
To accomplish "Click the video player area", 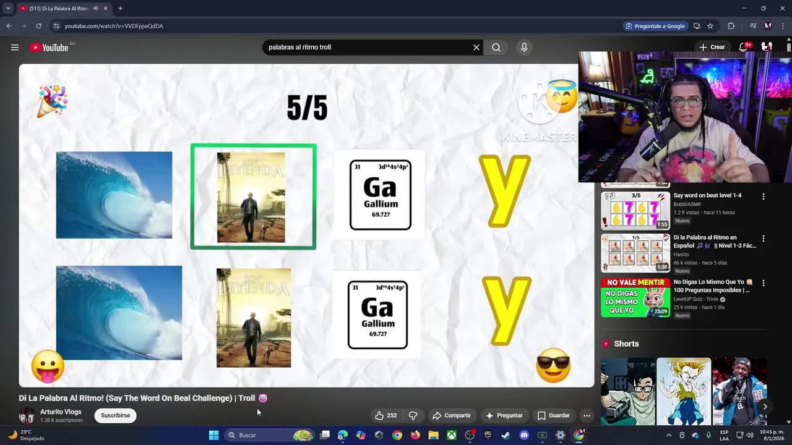I will (306, 226).
